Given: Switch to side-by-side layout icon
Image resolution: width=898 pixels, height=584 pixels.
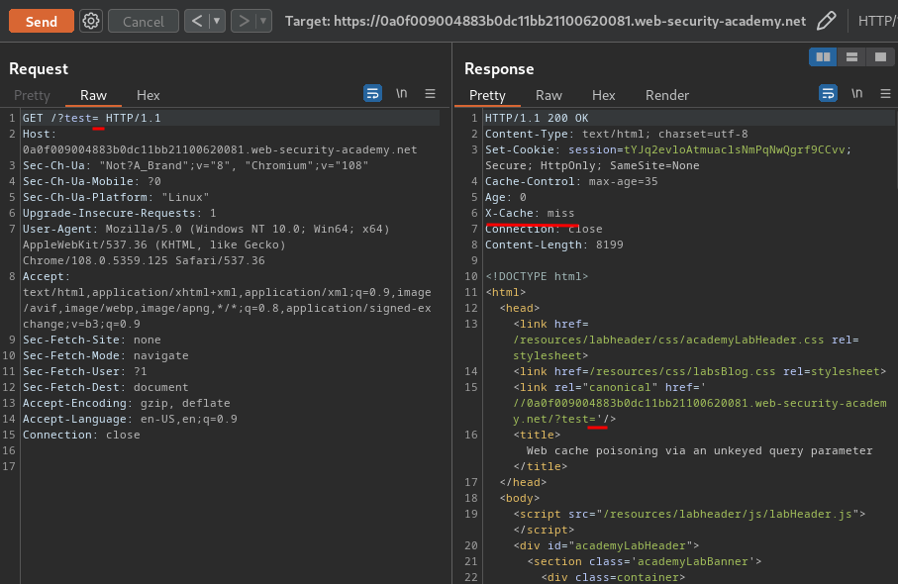Looking at the screenshot, I should pyautogui.click(x=823, y=56).
